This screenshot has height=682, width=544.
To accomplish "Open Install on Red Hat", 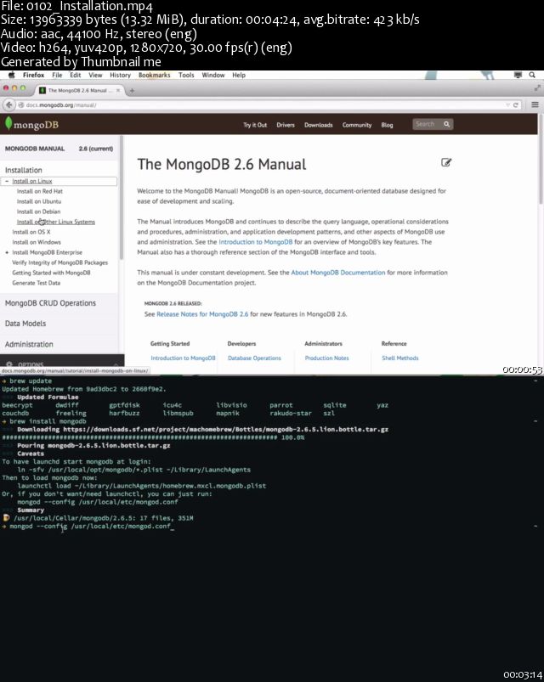I will [40, 191].
